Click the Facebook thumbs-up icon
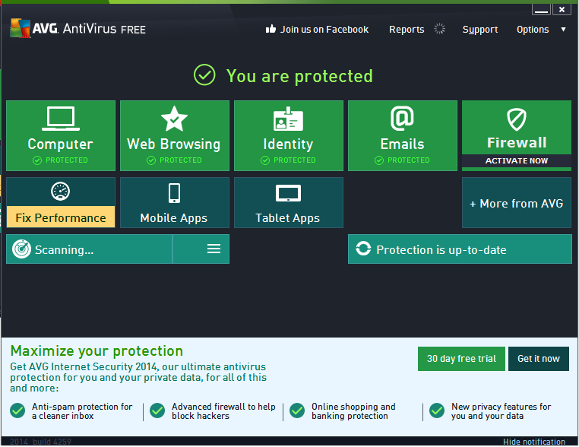This screenshot has height=447, width=579. pos(271,29)
